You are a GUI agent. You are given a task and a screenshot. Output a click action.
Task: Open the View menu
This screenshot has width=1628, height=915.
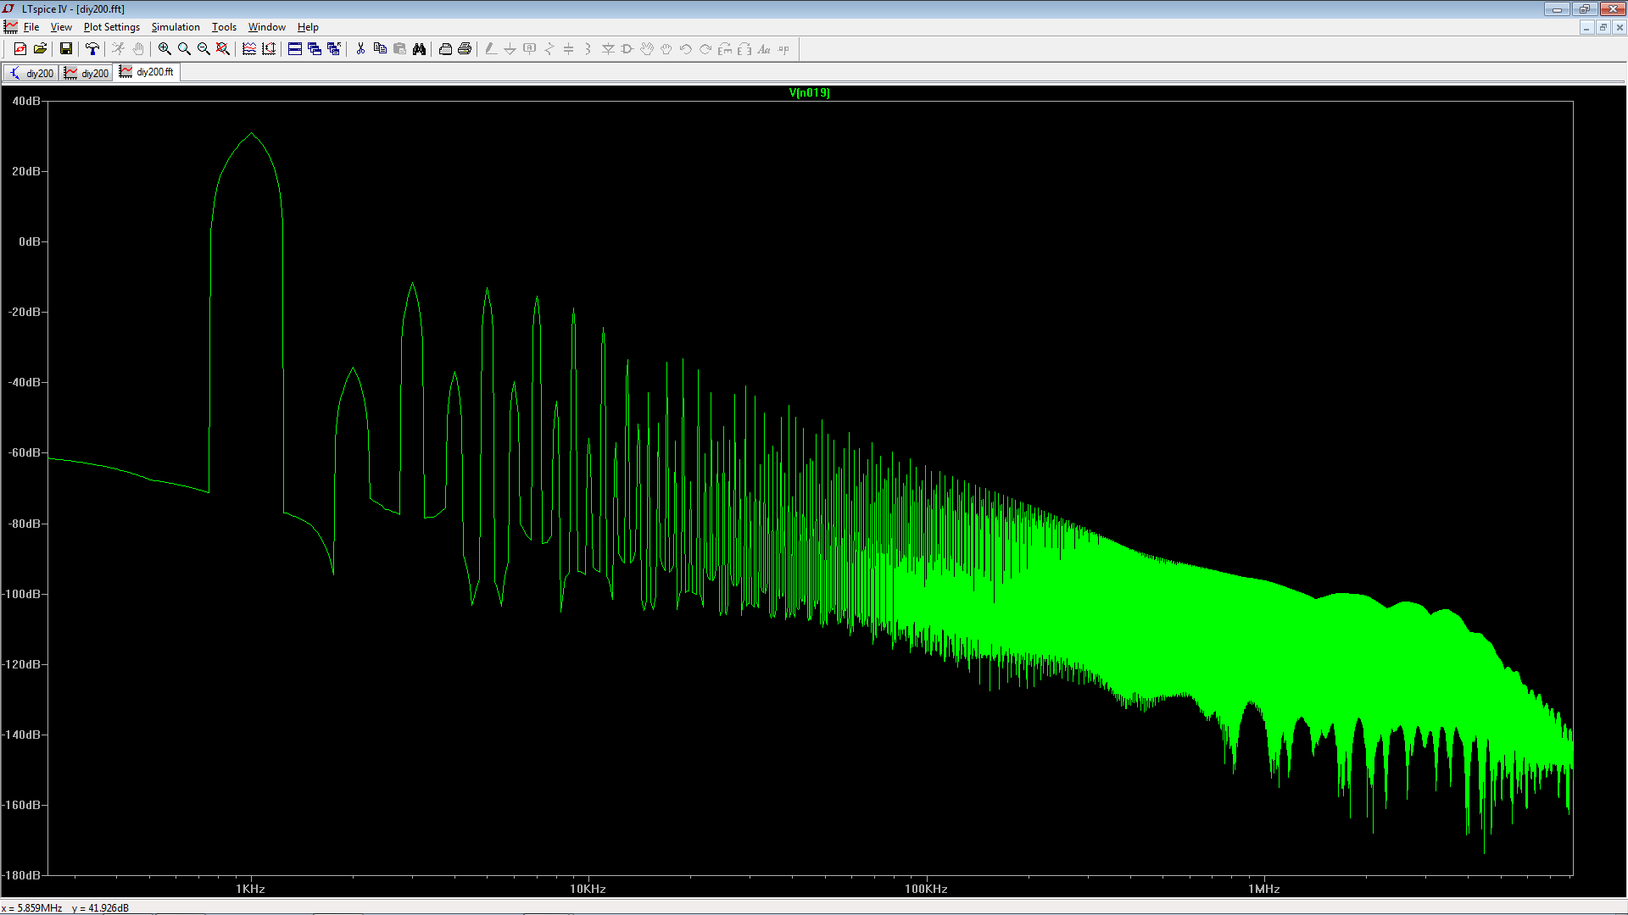click(61, 27)
